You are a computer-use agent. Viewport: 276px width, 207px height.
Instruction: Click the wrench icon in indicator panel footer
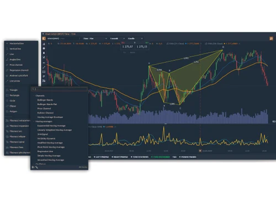pyautogui.click(x=36, y=167)
